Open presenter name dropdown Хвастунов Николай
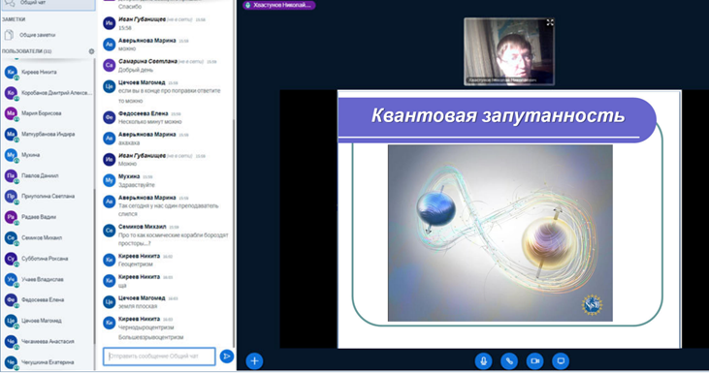The width and height of the screenshot is (709, 373). click(x=278, y=5)
